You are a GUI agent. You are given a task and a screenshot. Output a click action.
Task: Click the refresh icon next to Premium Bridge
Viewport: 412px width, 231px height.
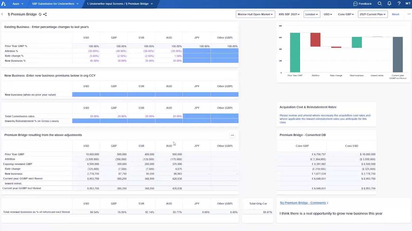pyautogui.click(x=40, y=14)
